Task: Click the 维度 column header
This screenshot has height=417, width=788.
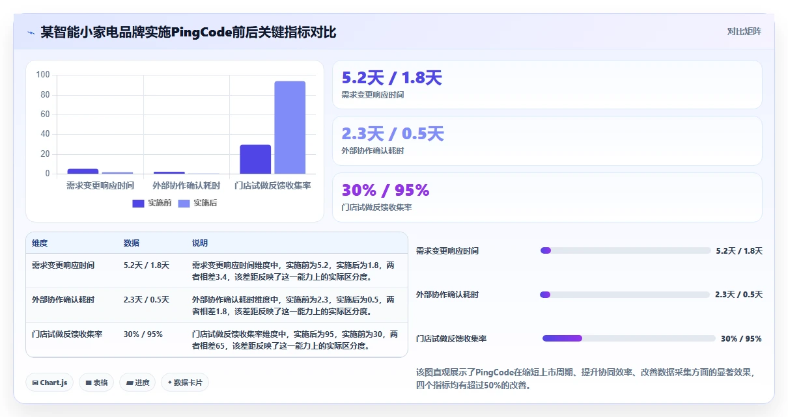Action: [x=40, y=243]
